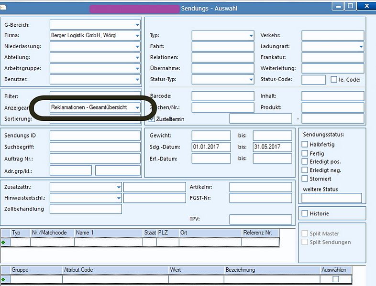The height and width of the screenshot is (286, 376).
Task: Expand the Typ dropdown
Action: (251, 36)
